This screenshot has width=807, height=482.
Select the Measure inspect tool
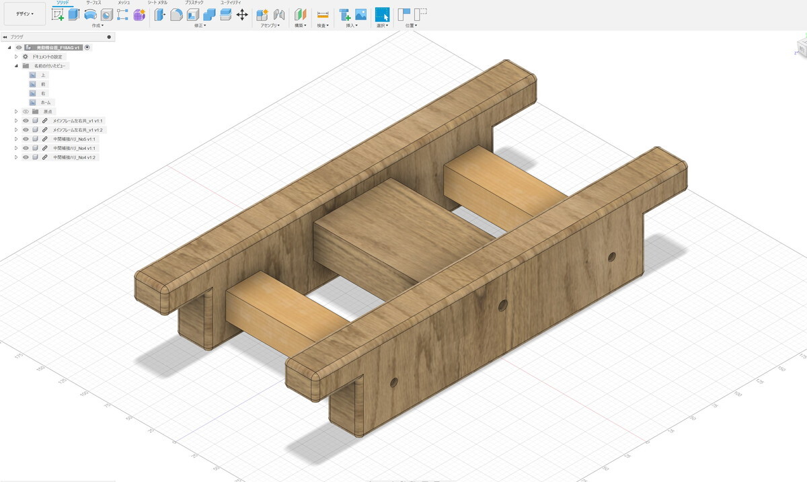click(x=323, y=15)
